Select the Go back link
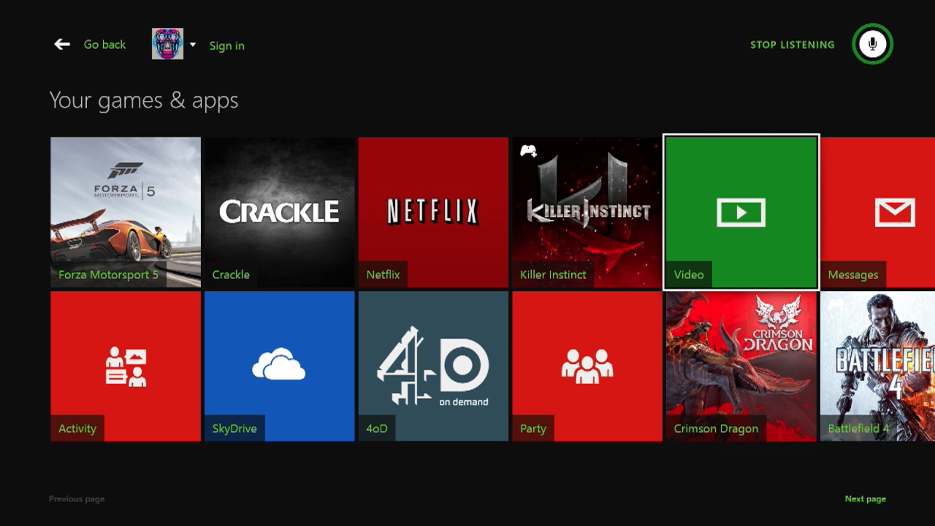 click(x=105, y=44)
